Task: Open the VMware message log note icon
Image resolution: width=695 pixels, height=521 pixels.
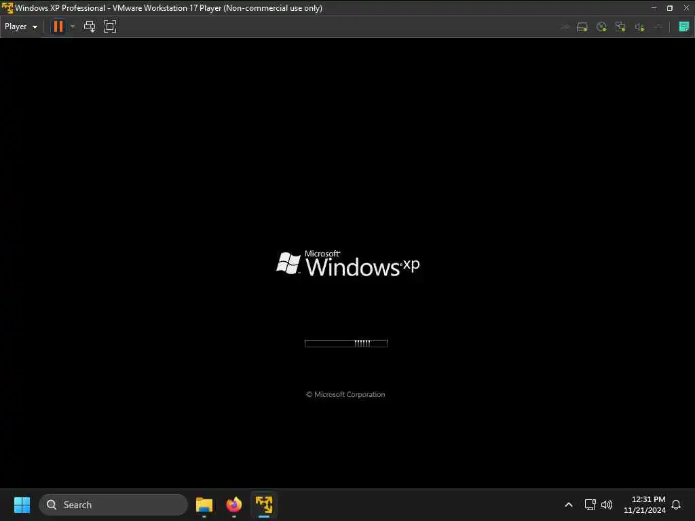Action: (x=684, y=26)
